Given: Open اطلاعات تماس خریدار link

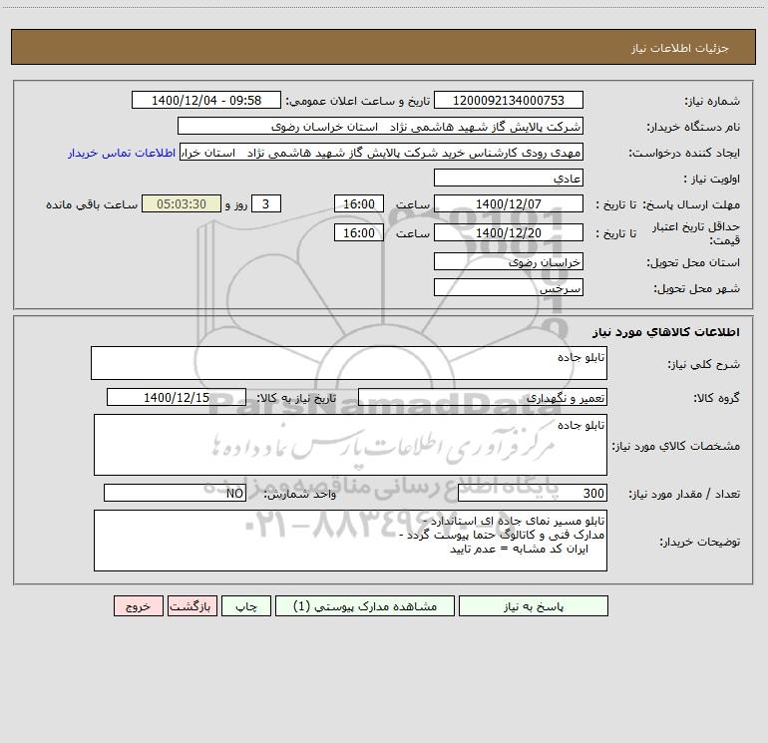Looking at the screenshot, I should tap(122, 153).
